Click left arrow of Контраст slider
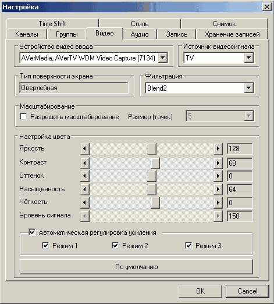Image resolution: width=274 pixels, height=304 pixels. (x=84, y=163)
